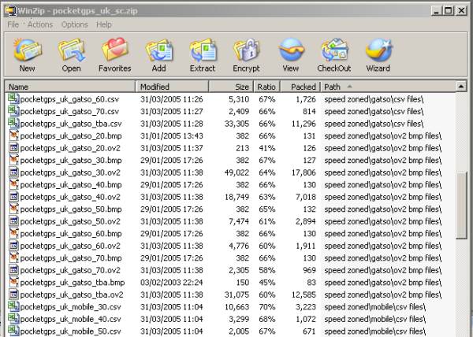
Task: Maximize the WinZip window
Action: click(x=449, y=11)
